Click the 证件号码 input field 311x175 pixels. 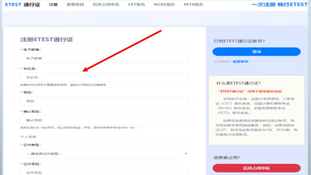pos(104,172)
